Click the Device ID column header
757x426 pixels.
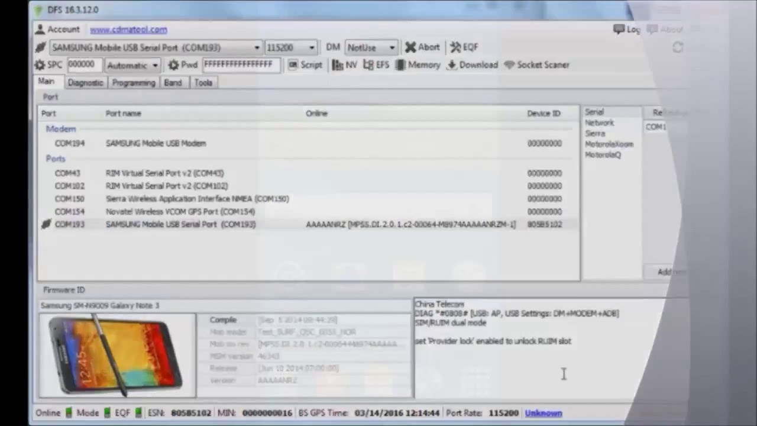click(544, 113)
